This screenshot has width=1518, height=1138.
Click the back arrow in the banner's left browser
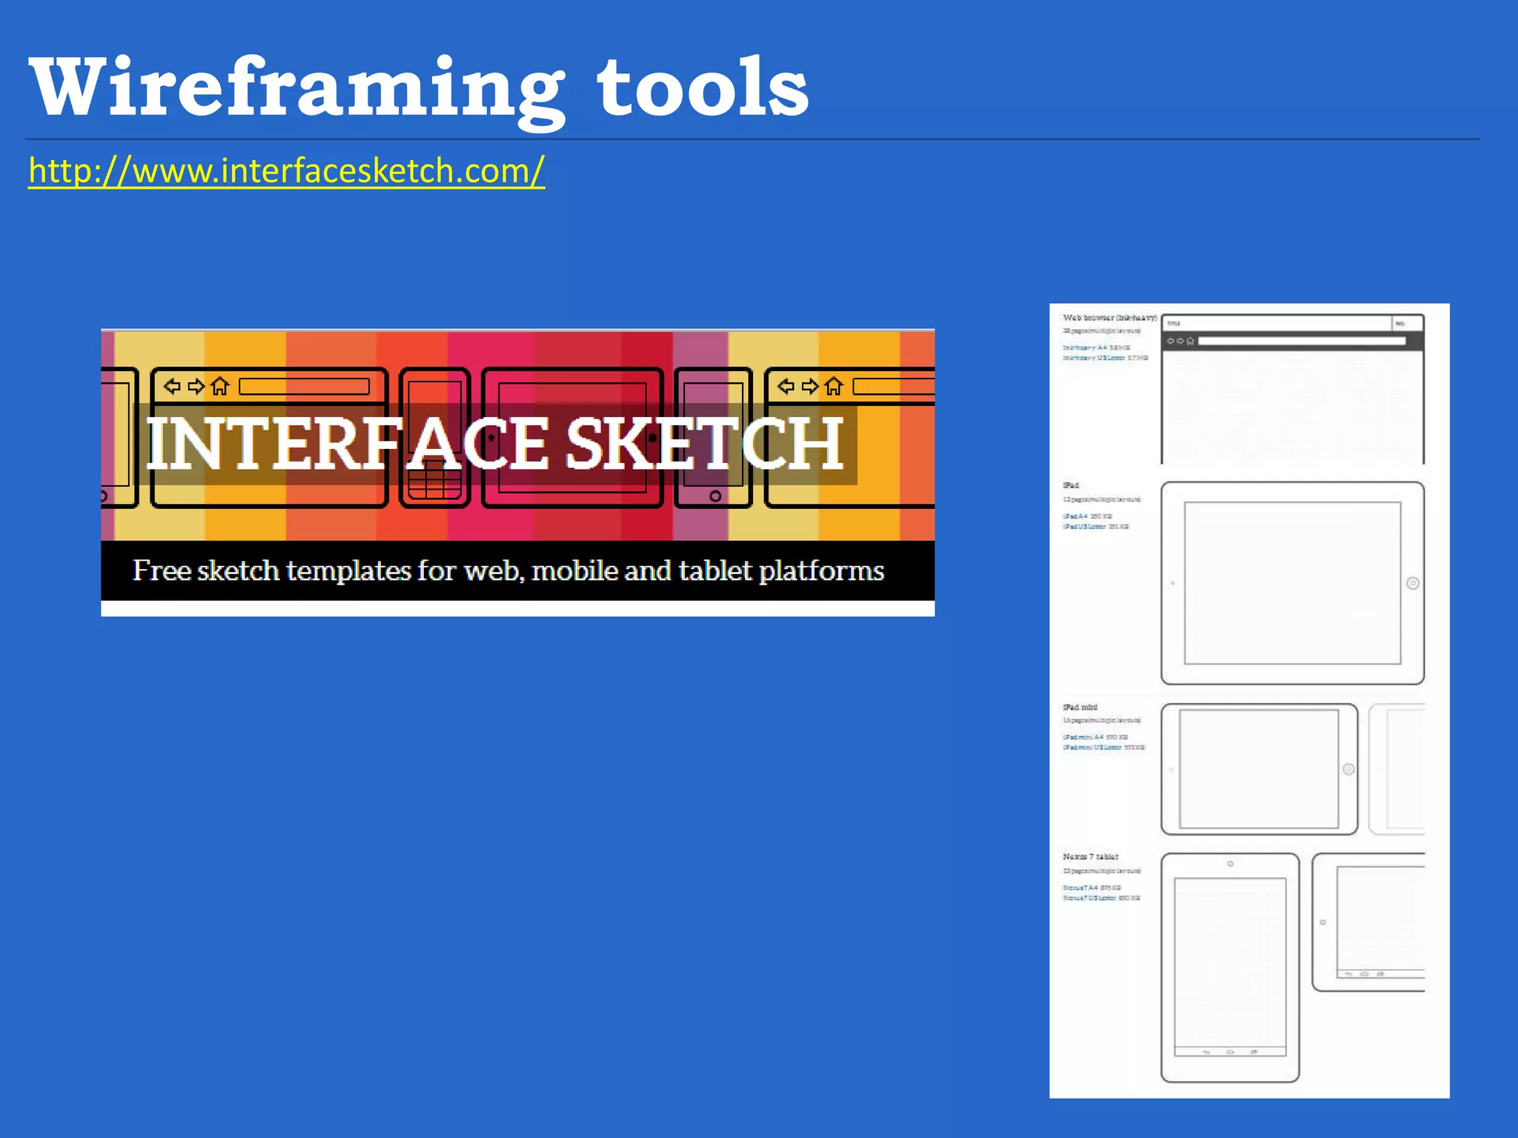173,386
